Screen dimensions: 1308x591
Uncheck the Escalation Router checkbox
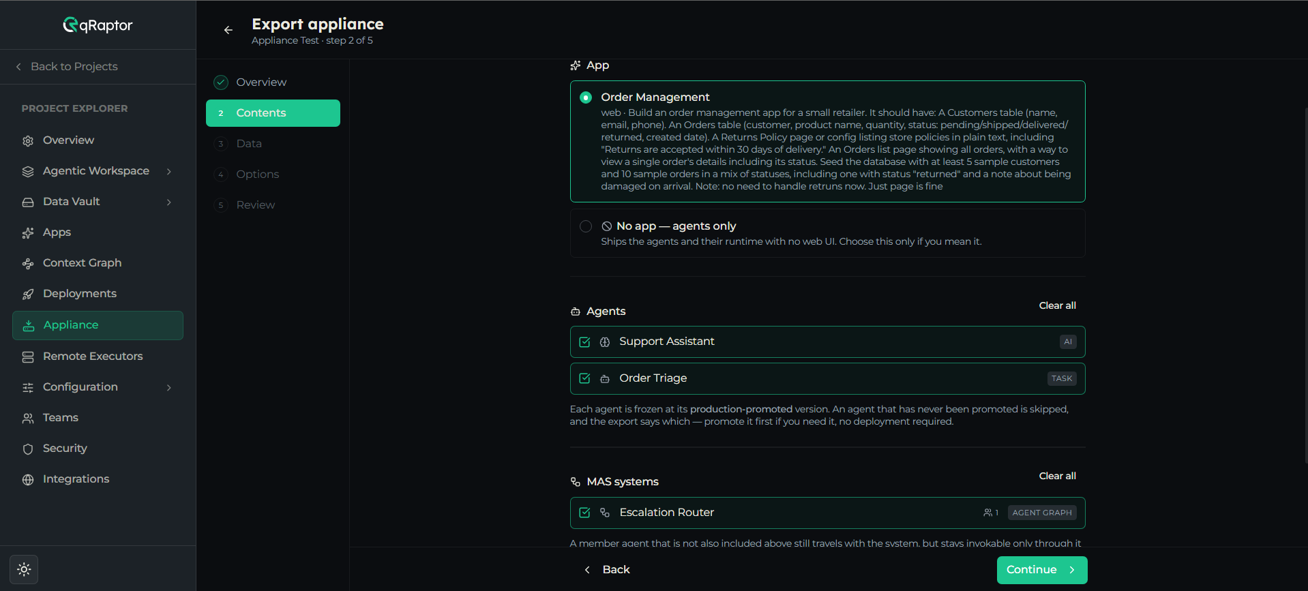(584, 513)
